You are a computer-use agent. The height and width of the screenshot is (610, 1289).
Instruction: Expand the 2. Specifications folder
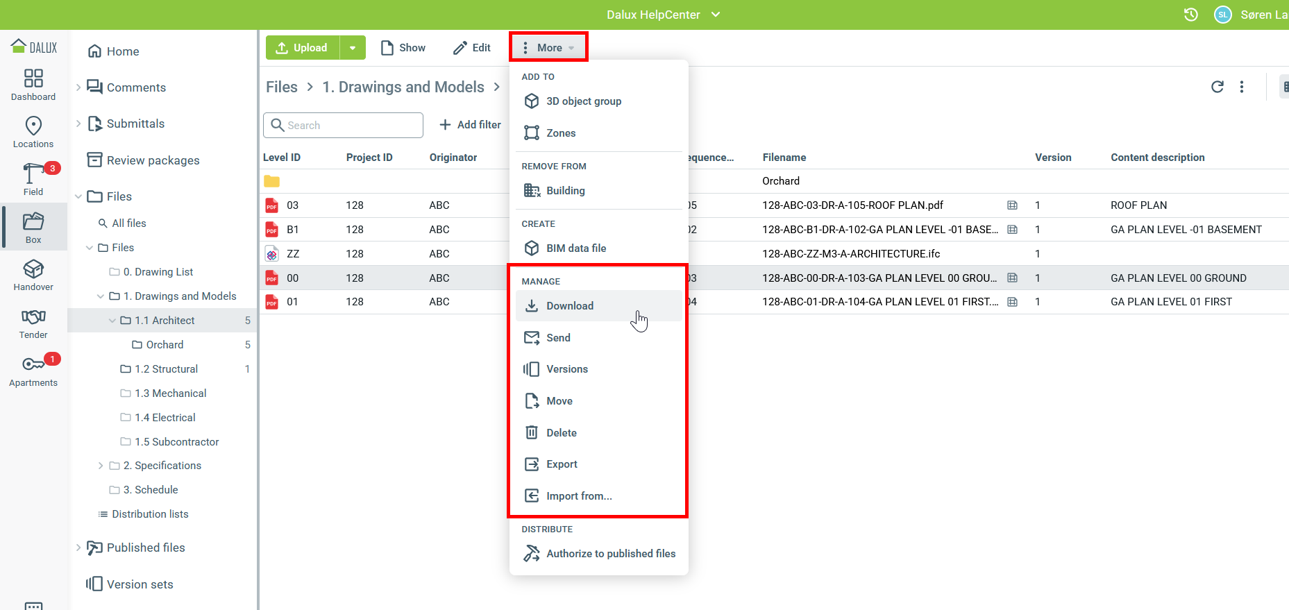(x=101, y=466)
